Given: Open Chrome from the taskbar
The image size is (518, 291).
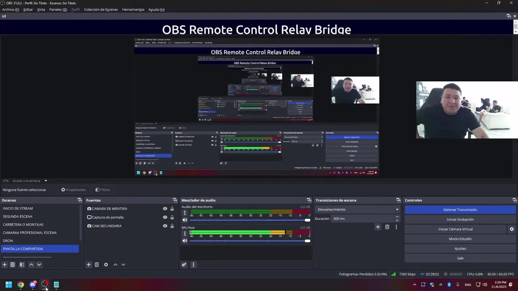Looking at the screenshot, I should click(x=21, y=285).
